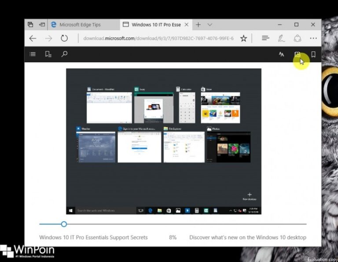The image size is (338, 262).
Task: Open the More (…) menu
Action: [313, 38]
